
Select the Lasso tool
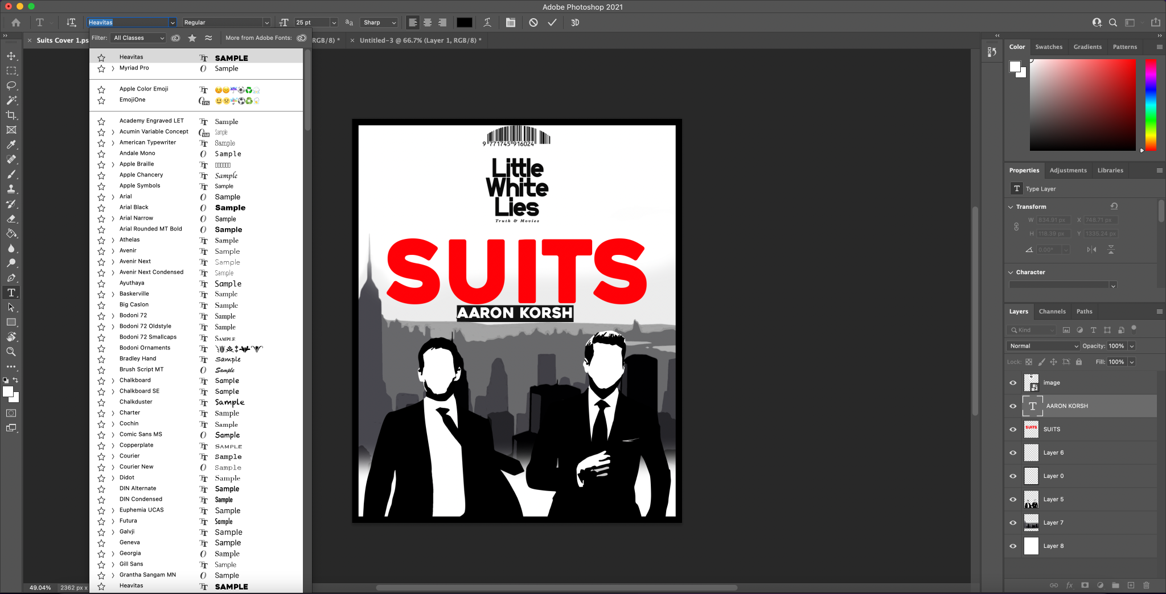11,85
